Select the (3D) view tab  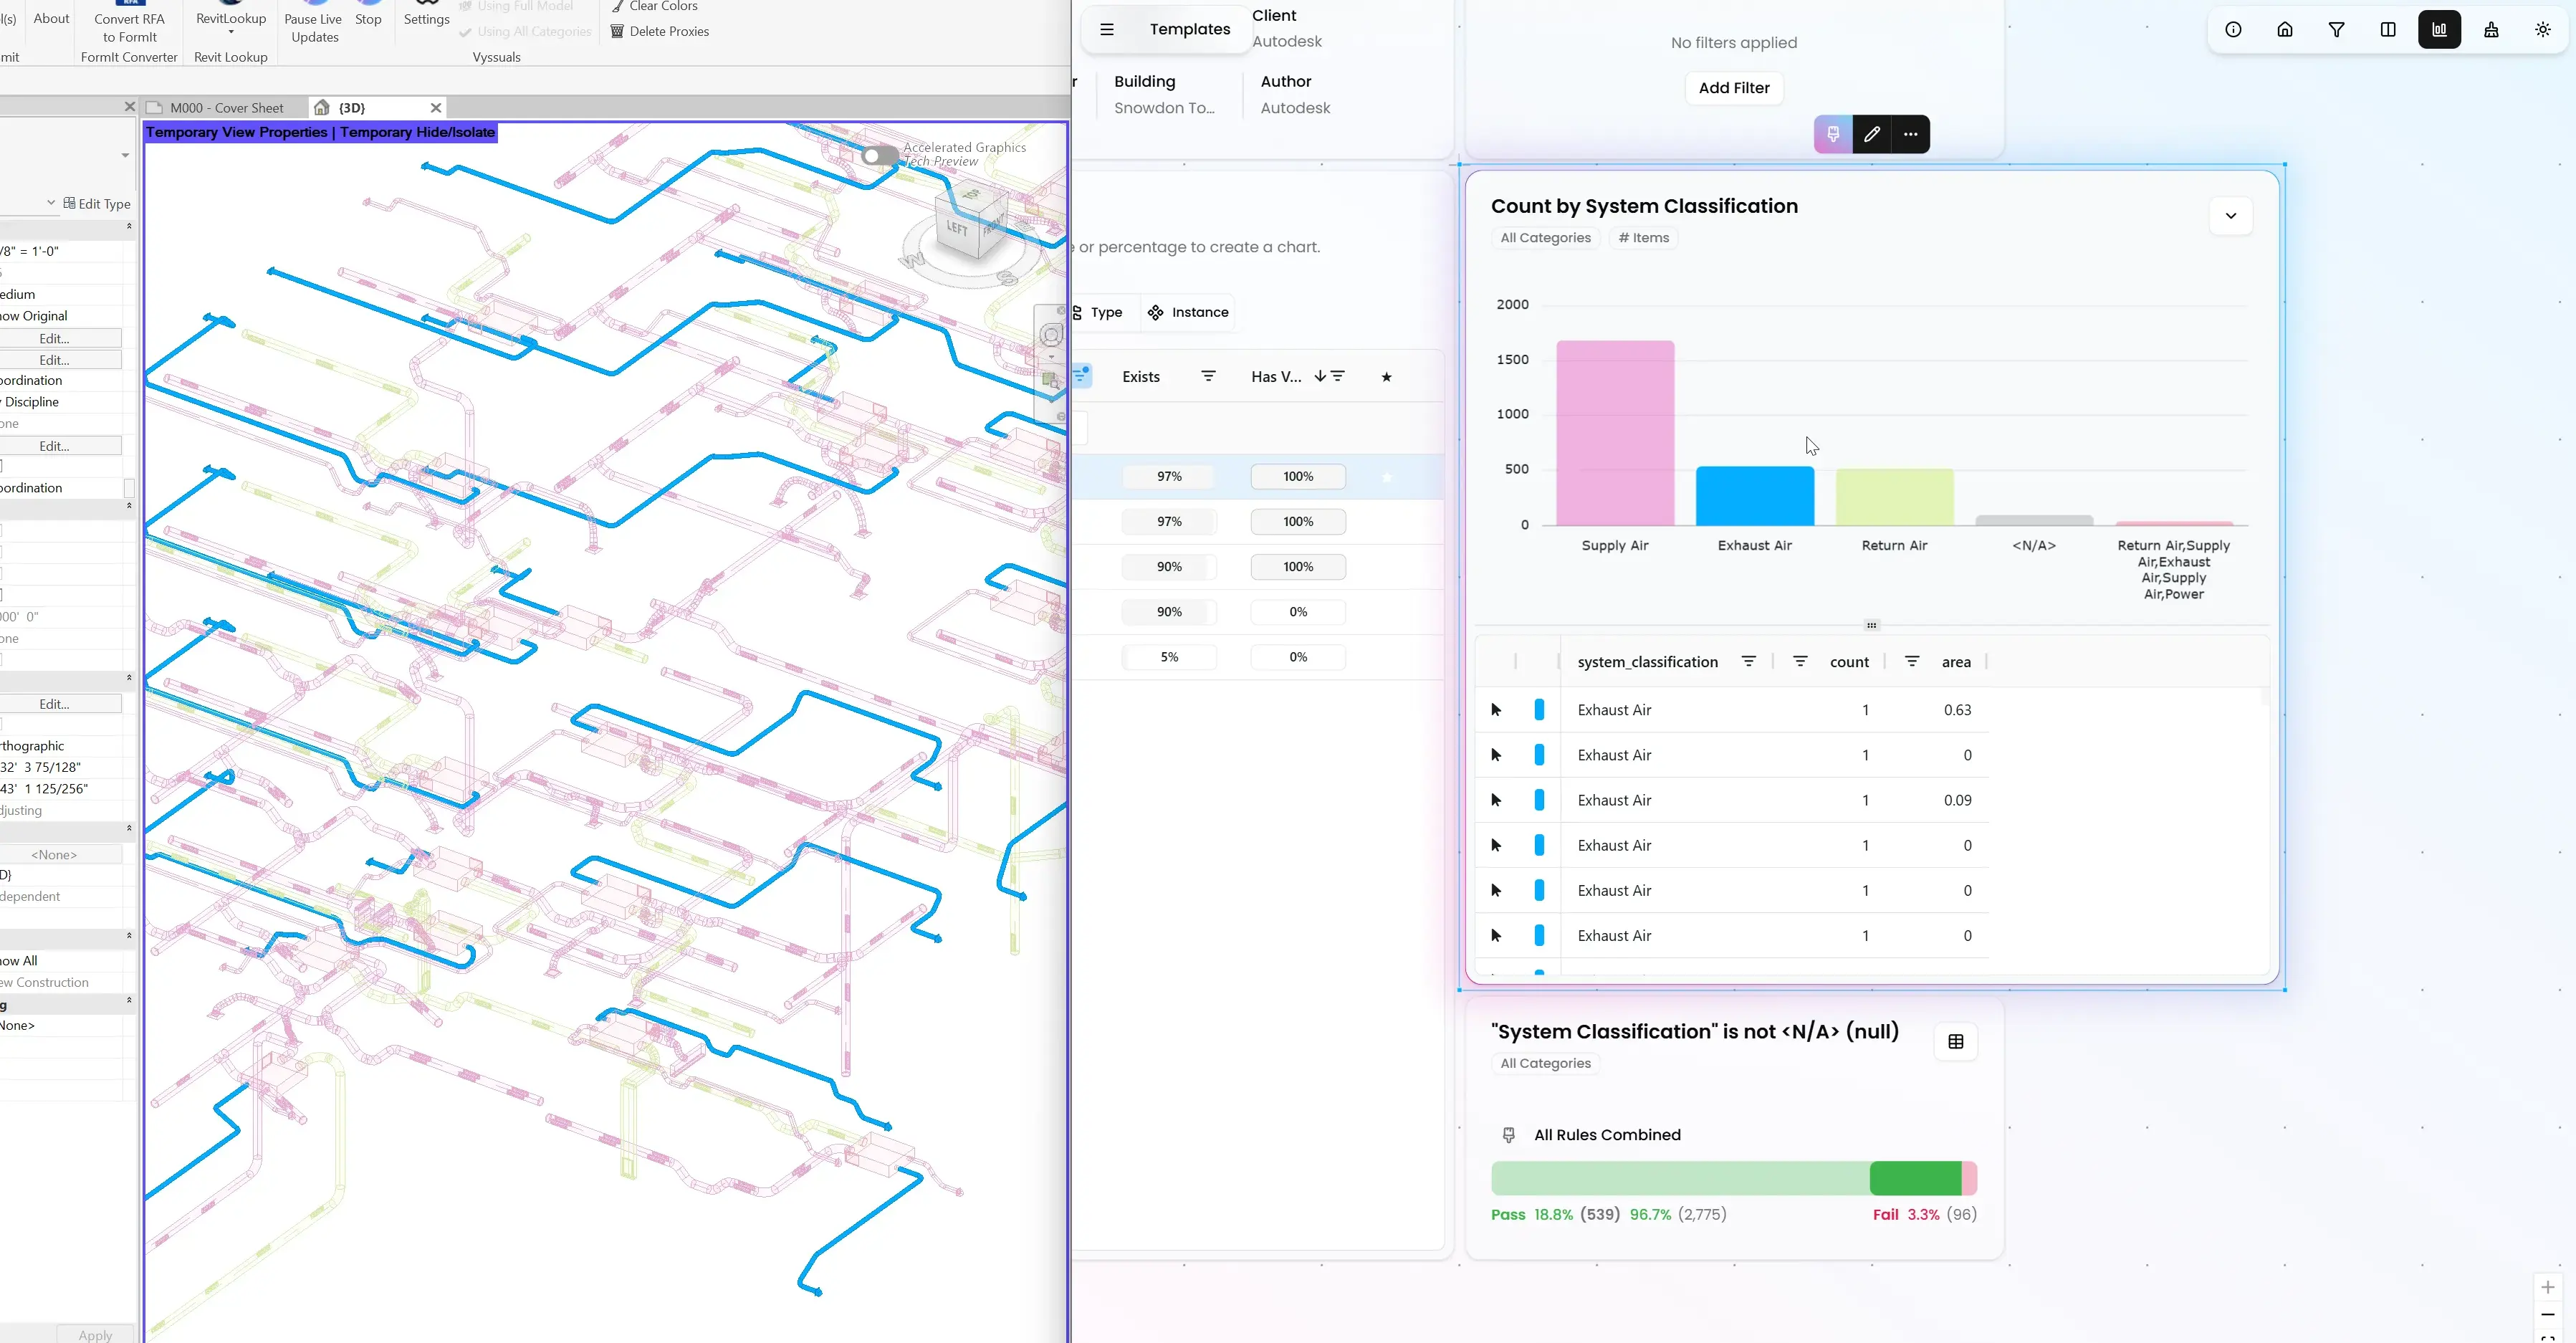pos(351,108)
